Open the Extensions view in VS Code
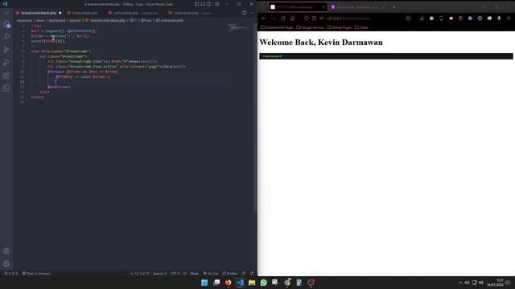Screen dimensions: 515x289 point(6,75)
